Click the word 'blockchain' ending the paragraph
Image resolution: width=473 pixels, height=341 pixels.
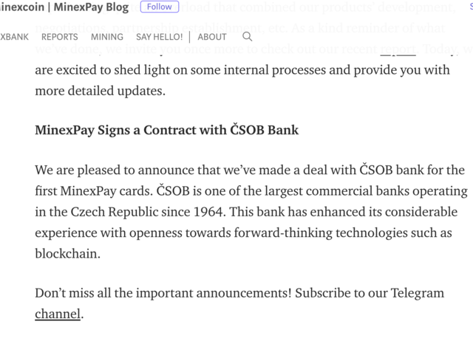67,254
